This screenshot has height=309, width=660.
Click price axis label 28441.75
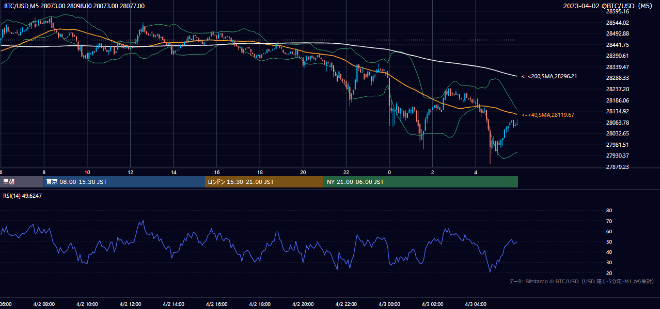[617, 45]
